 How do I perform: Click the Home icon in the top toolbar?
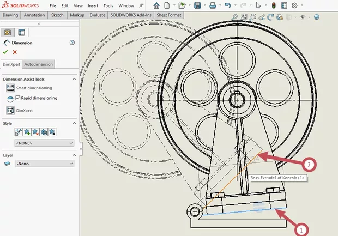(157, 5)
